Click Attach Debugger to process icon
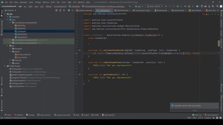 point(189,6)
